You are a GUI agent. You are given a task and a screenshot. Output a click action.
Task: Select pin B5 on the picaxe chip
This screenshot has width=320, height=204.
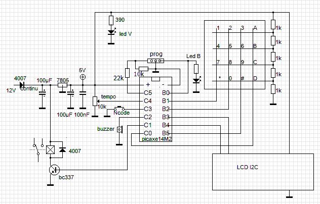click(x=166, y=133)
